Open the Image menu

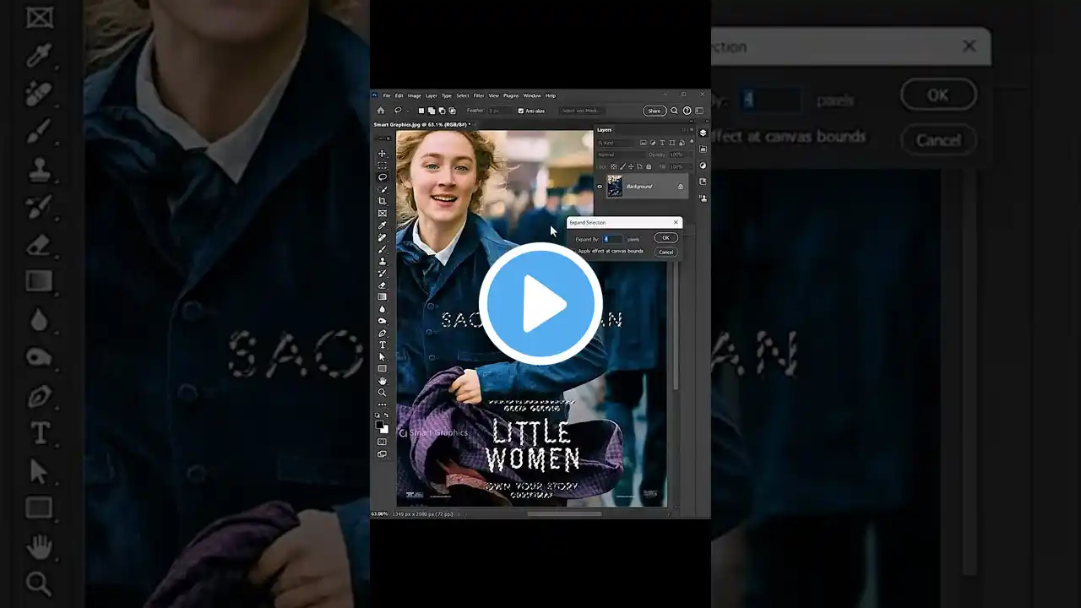415,95
